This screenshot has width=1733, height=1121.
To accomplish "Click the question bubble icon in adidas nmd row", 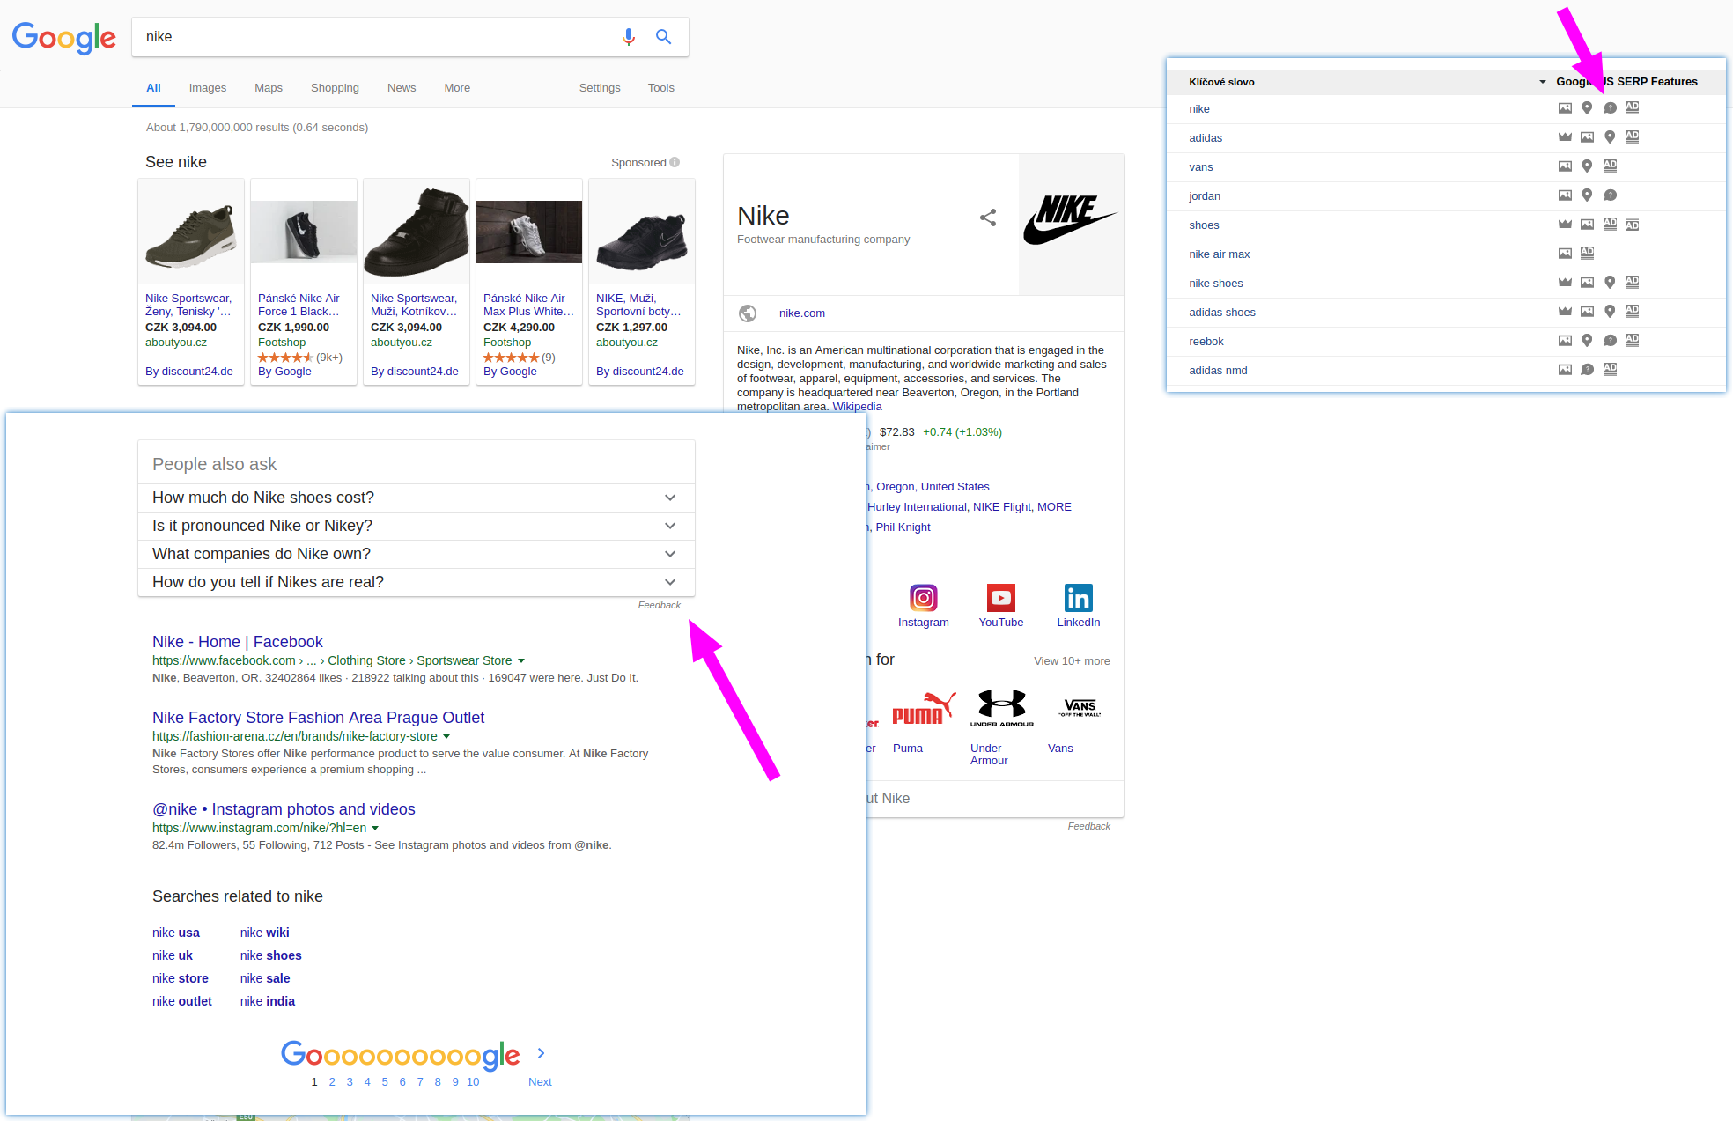I will coord(1587,370).
